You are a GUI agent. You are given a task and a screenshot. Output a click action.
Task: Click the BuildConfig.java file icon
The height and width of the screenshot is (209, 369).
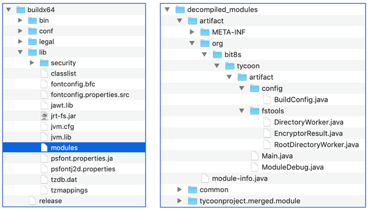click(x=267, y=100)
